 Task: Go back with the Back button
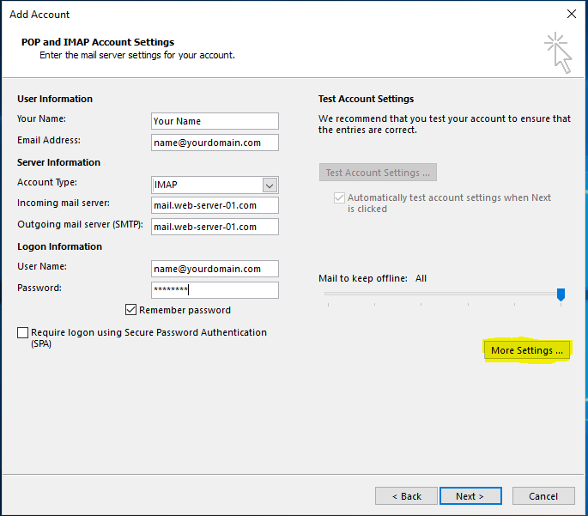[406, 496]
